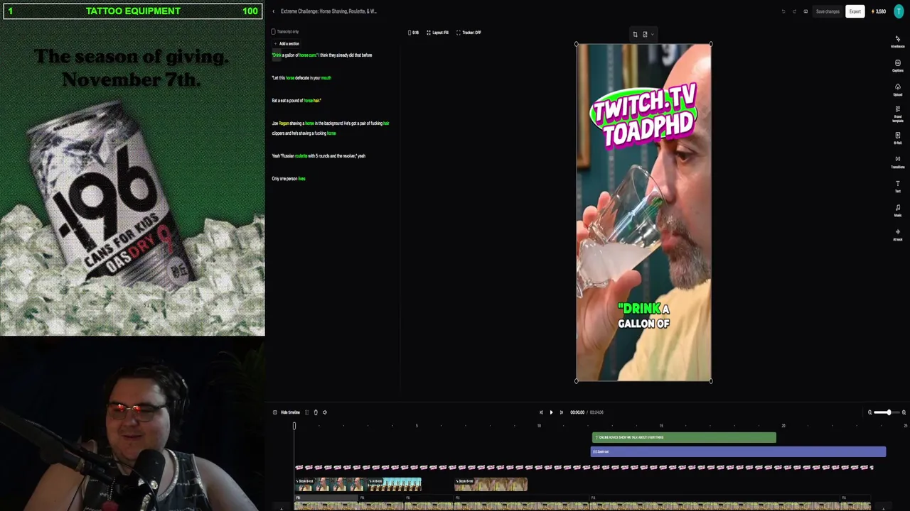Open the Captions panel in sidebar
910x511 pixels.
click(x=897, y=65)
